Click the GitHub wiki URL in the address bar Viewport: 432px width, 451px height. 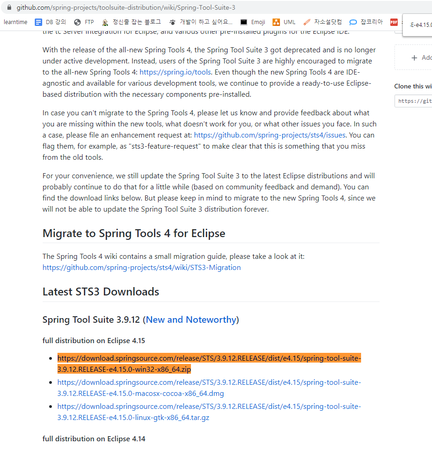pyautogui.click(x=126, y=7)
